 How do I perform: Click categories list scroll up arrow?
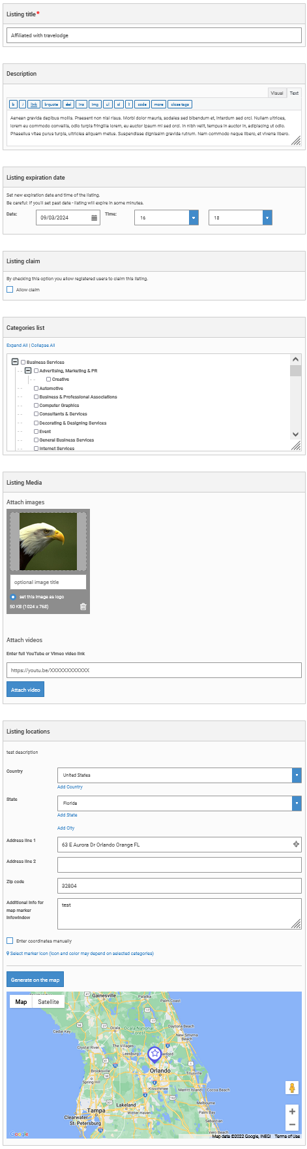pyautogui.click(x=296, y=359)
